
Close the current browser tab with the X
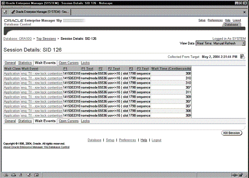244,12
